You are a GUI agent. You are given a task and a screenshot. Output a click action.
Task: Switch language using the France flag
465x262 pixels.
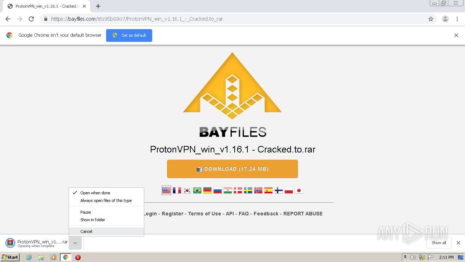177,190
